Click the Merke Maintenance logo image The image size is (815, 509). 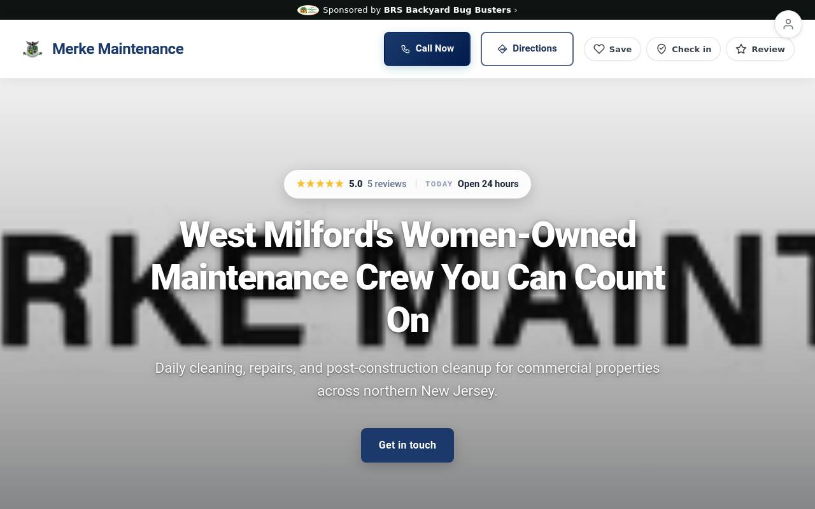coord(32,49)
